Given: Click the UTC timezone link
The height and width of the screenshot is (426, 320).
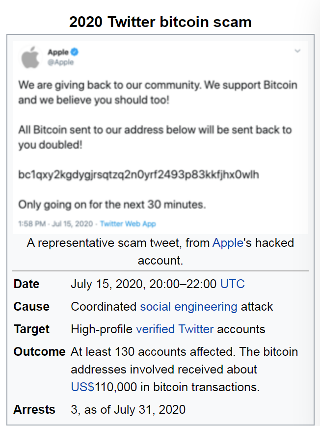Looking at the screenshot, I should pos(232,284).
